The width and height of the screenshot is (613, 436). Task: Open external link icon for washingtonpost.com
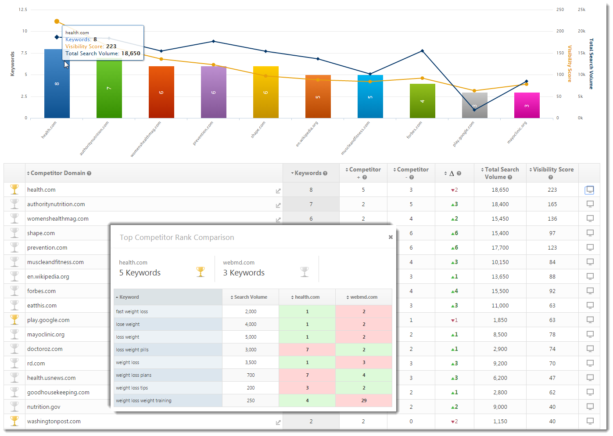coord(278,422)
